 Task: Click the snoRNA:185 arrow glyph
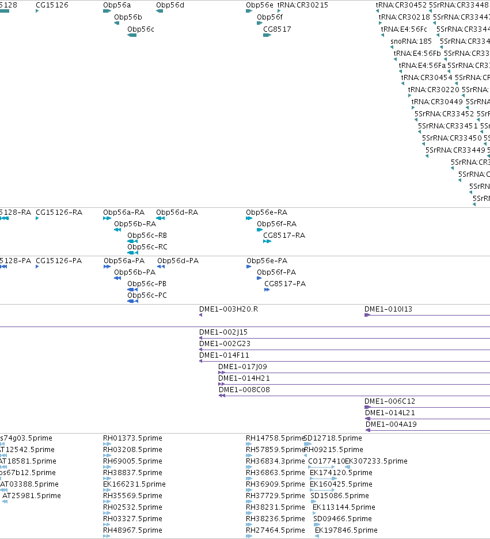click(392, 47)
